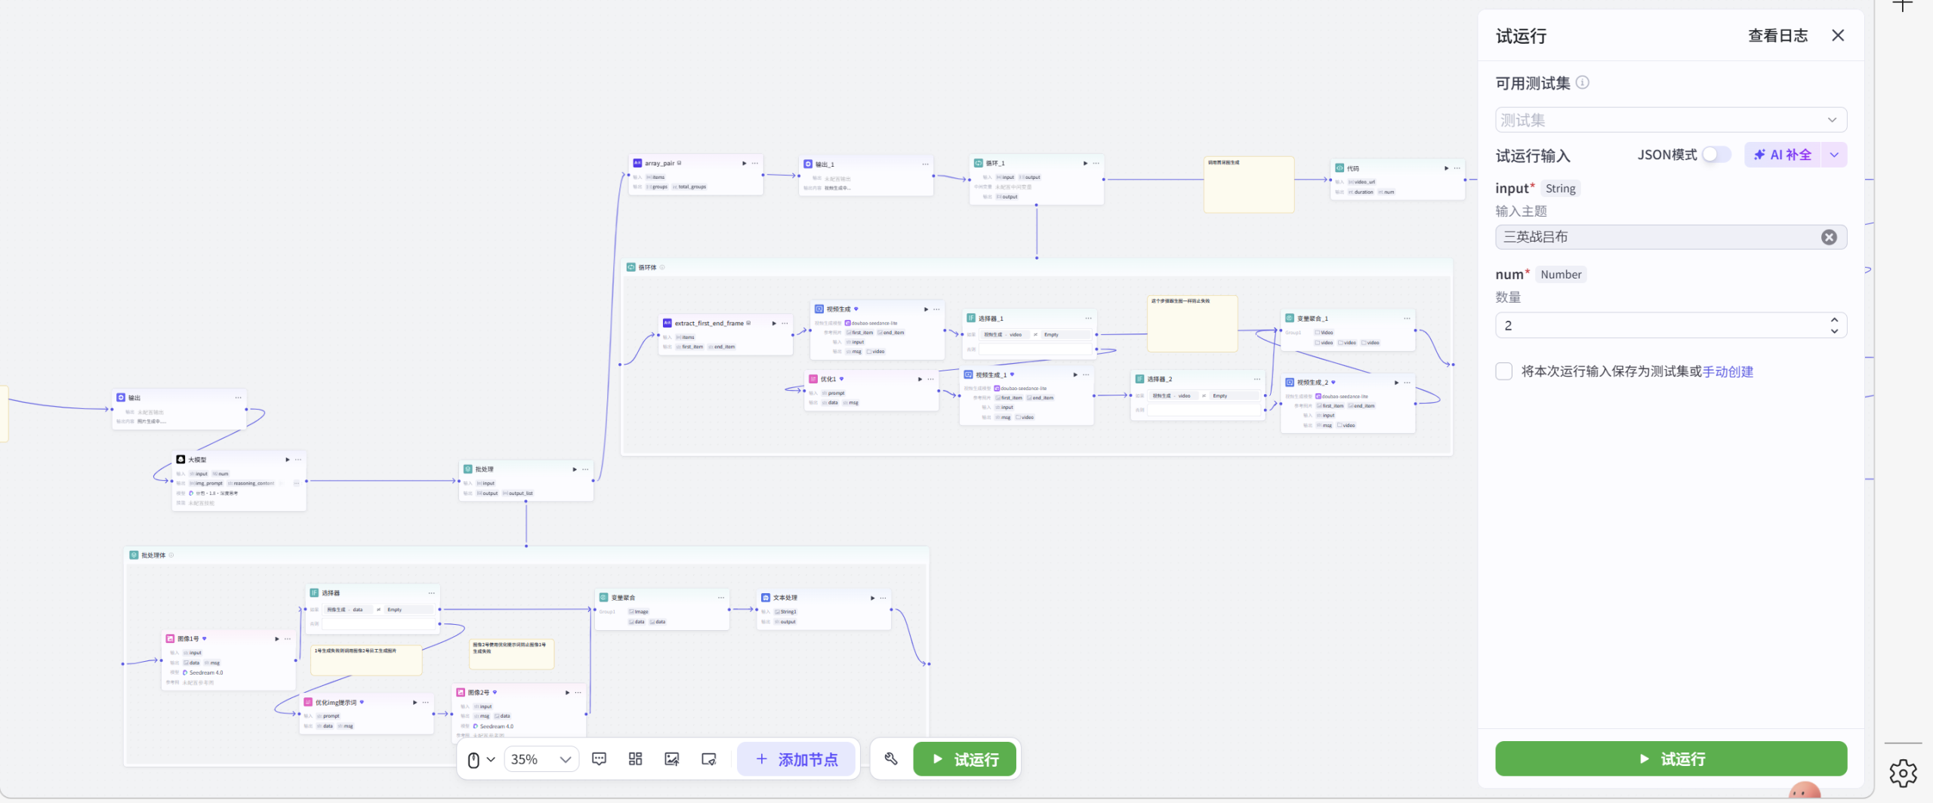Click the auto-layout grid icon
The image size is (1933, 803).
pos(635,759)
